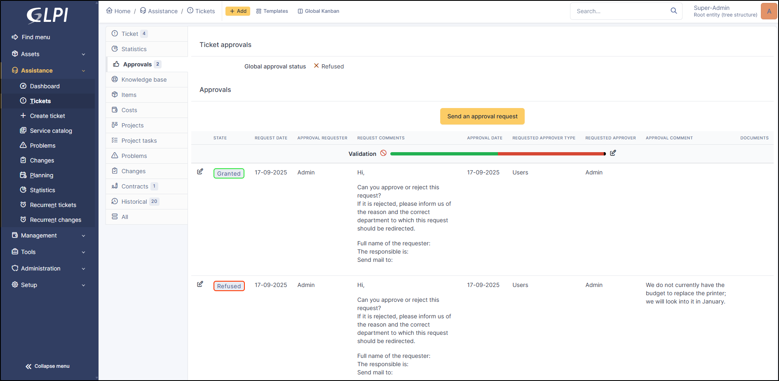This screenshot has height=381, width=779.
Task: Expand the Administration menu
Action: point(49,268)
